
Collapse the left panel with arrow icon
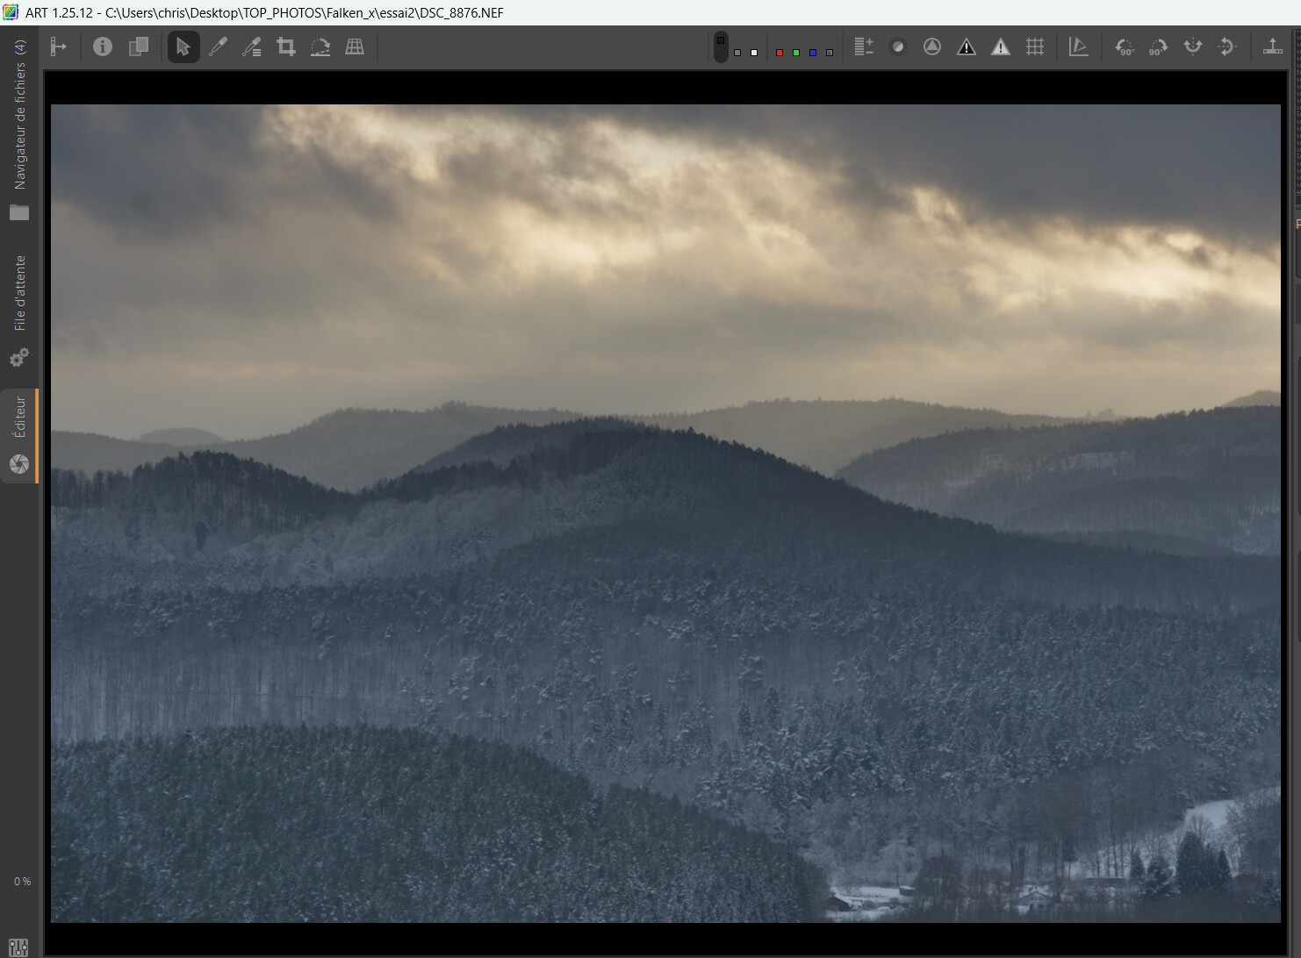59,47
